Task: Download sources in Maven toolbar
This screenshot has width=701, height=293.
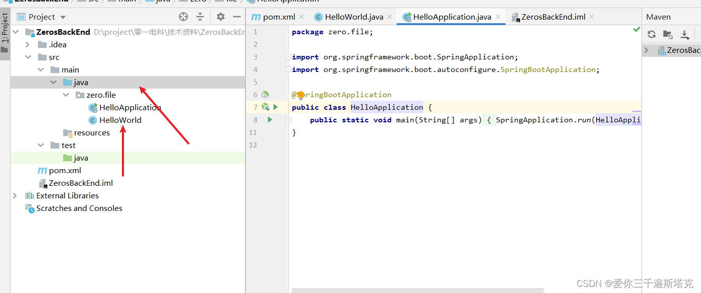Action: coord(685,34)
